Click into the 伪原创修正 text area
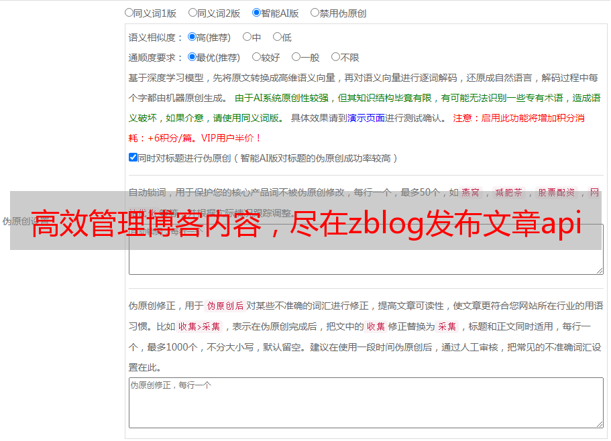 (x=366, y=403)
